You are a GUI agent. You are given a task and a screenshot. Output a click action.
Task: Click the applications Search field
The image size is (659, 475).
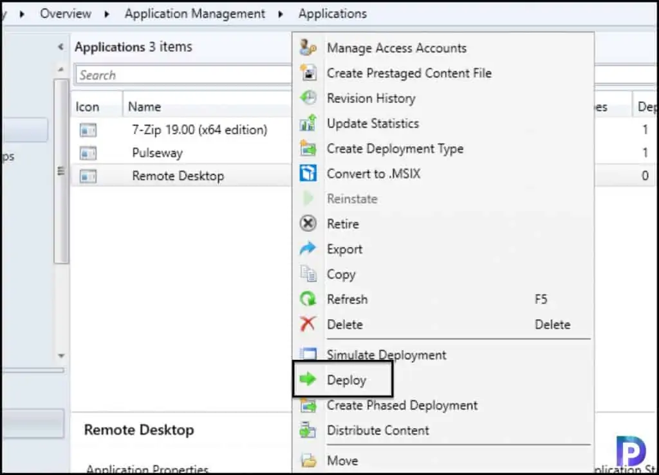tap(183, 75)
